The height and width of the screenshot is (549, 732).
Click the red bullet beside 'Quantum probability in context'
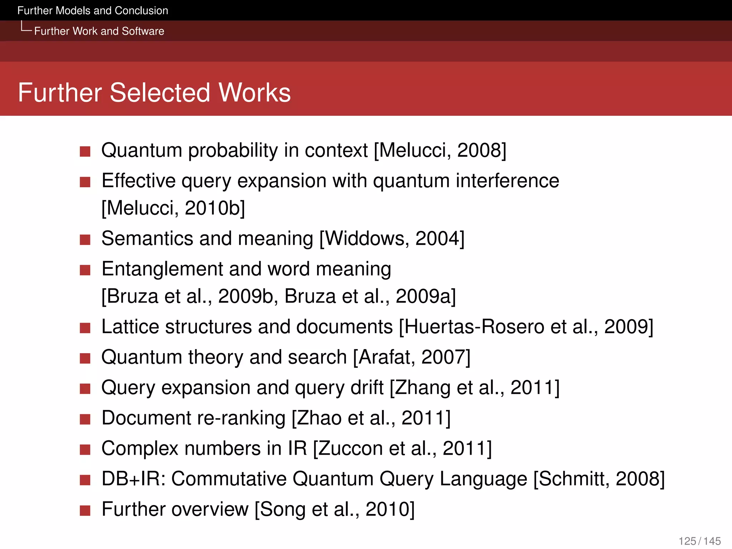click(x=85, y=152)
